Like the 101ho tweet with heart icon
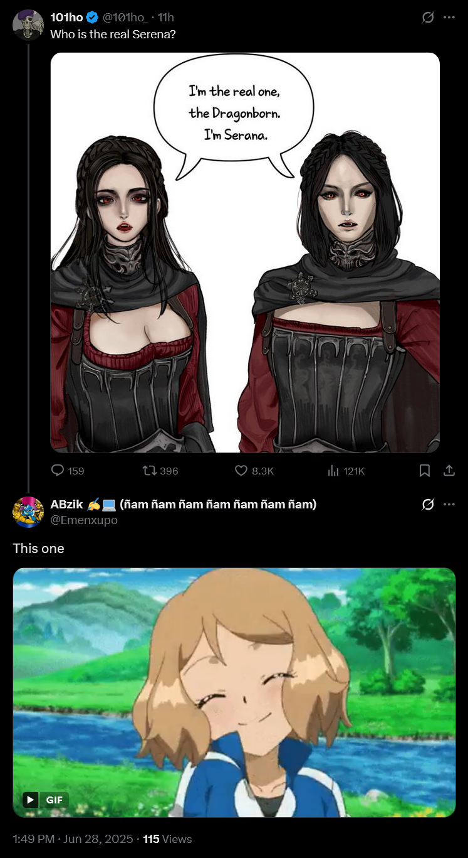The height and width of the screenshot is (858, 468). point(241,470)
